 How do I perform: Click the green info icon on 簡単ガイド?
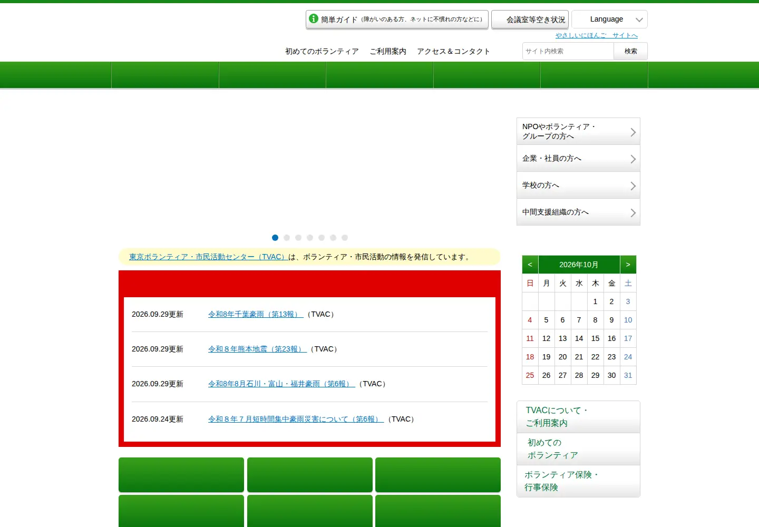click(x=314, y=18)
